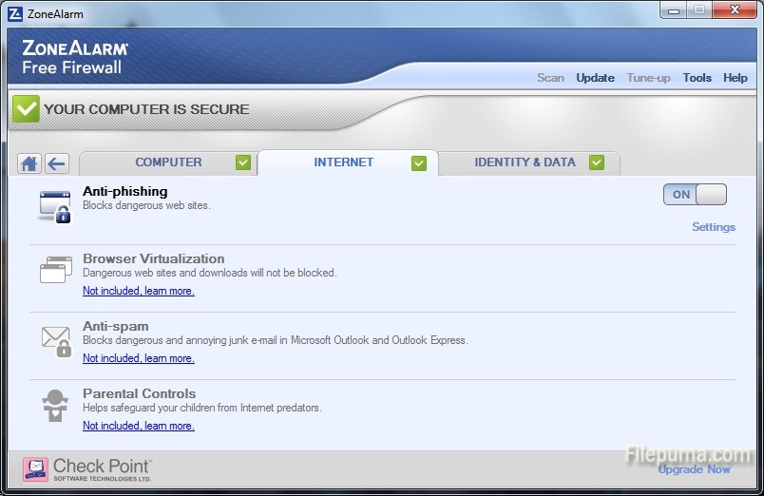Toggle the Anti-phishing ON switch
764x496 pixels.
coord(695,195)
